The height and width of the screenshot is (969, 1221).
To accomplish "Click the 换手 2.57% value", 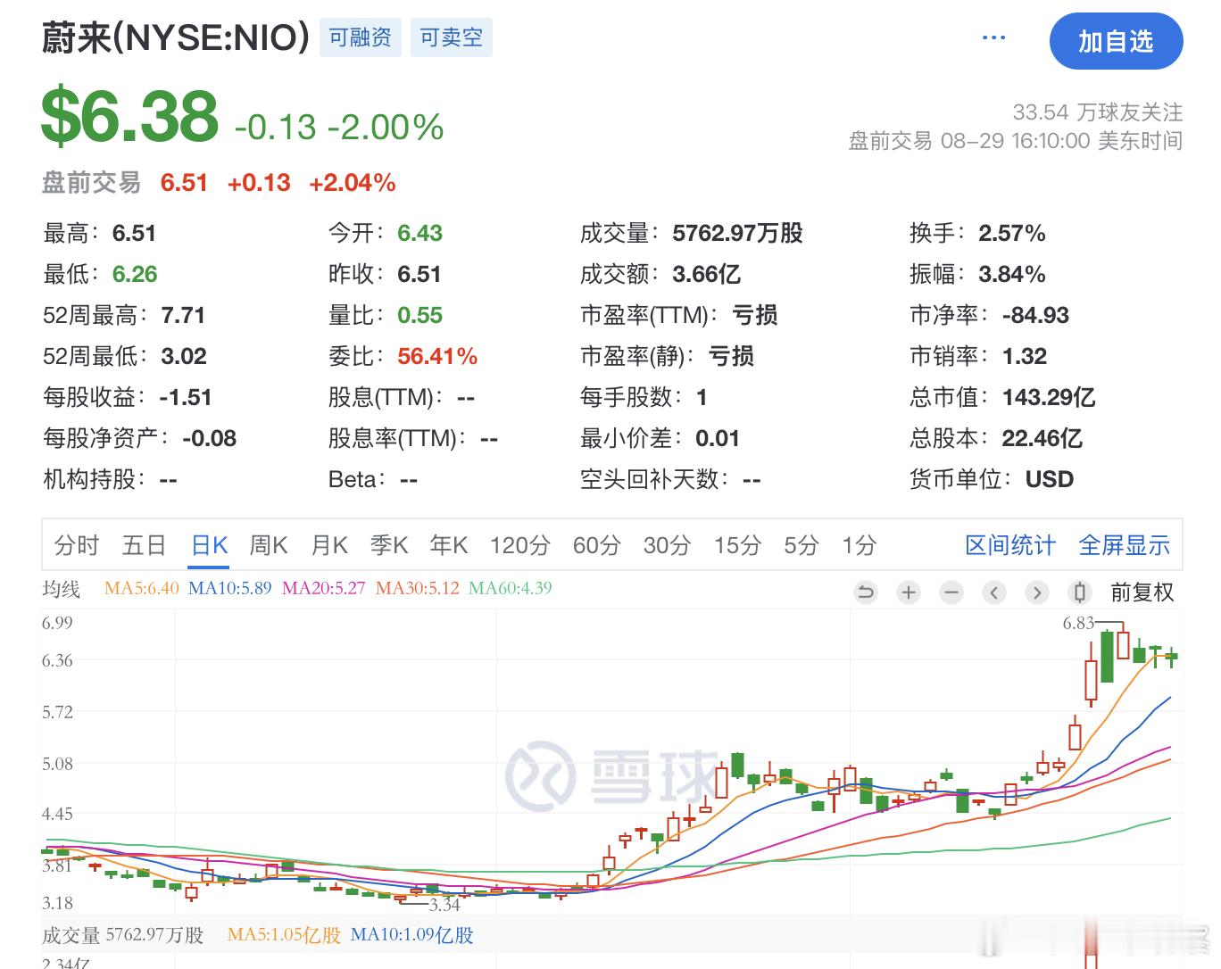I will [1012, 234].
